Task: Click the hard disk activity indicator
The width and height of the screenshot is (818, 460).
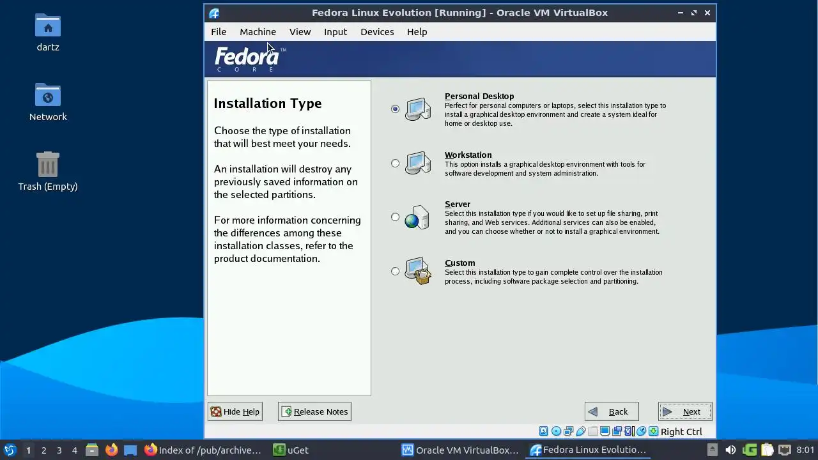Action: (x=544, y=431)
